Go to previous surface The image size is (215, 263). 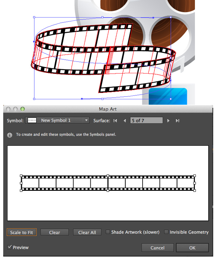click(x=125, y=120)
